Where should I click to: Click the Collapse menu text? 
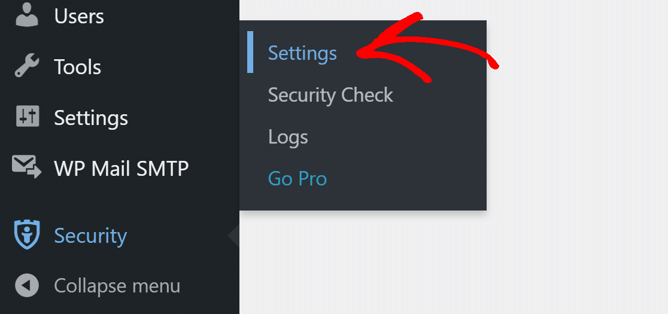[117, 286]
